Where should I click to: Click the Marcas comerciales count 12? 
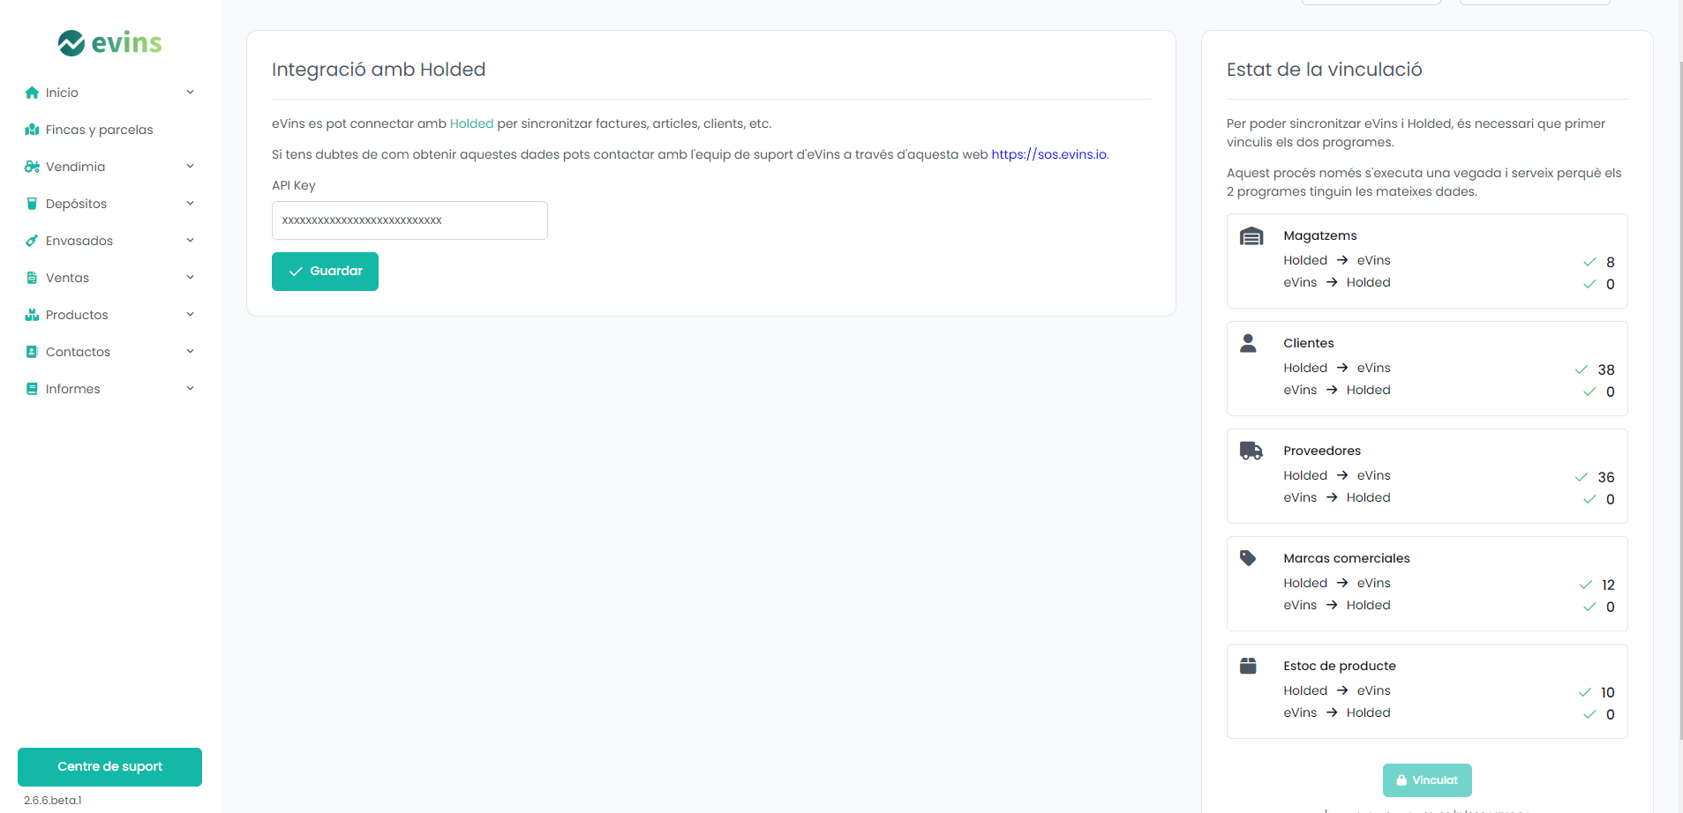point(1608,585)
